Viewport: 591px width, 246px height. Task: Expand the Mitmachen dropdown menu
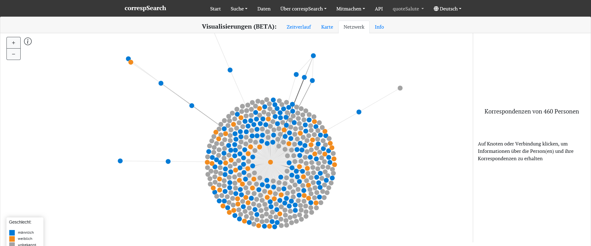coord(350,9)
